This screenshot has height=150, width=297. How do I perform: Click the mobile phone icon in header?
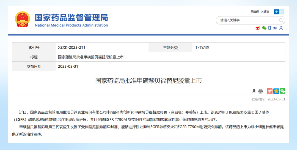coord(269,28)
